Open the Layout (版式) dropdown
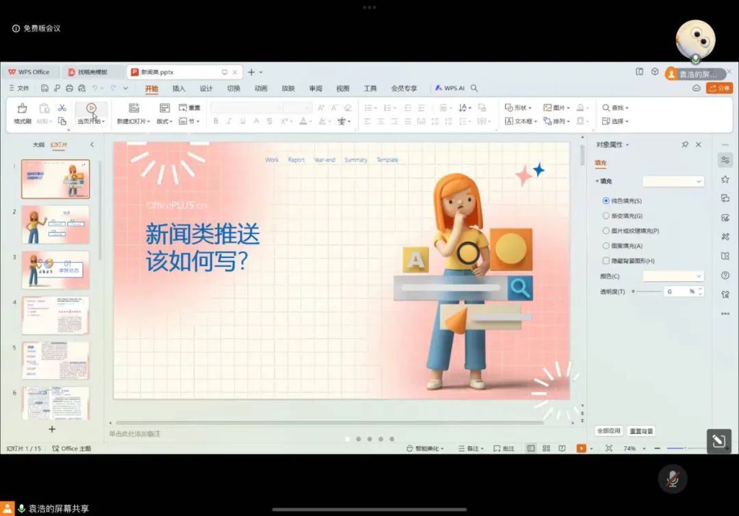 [x=164, y=121]
